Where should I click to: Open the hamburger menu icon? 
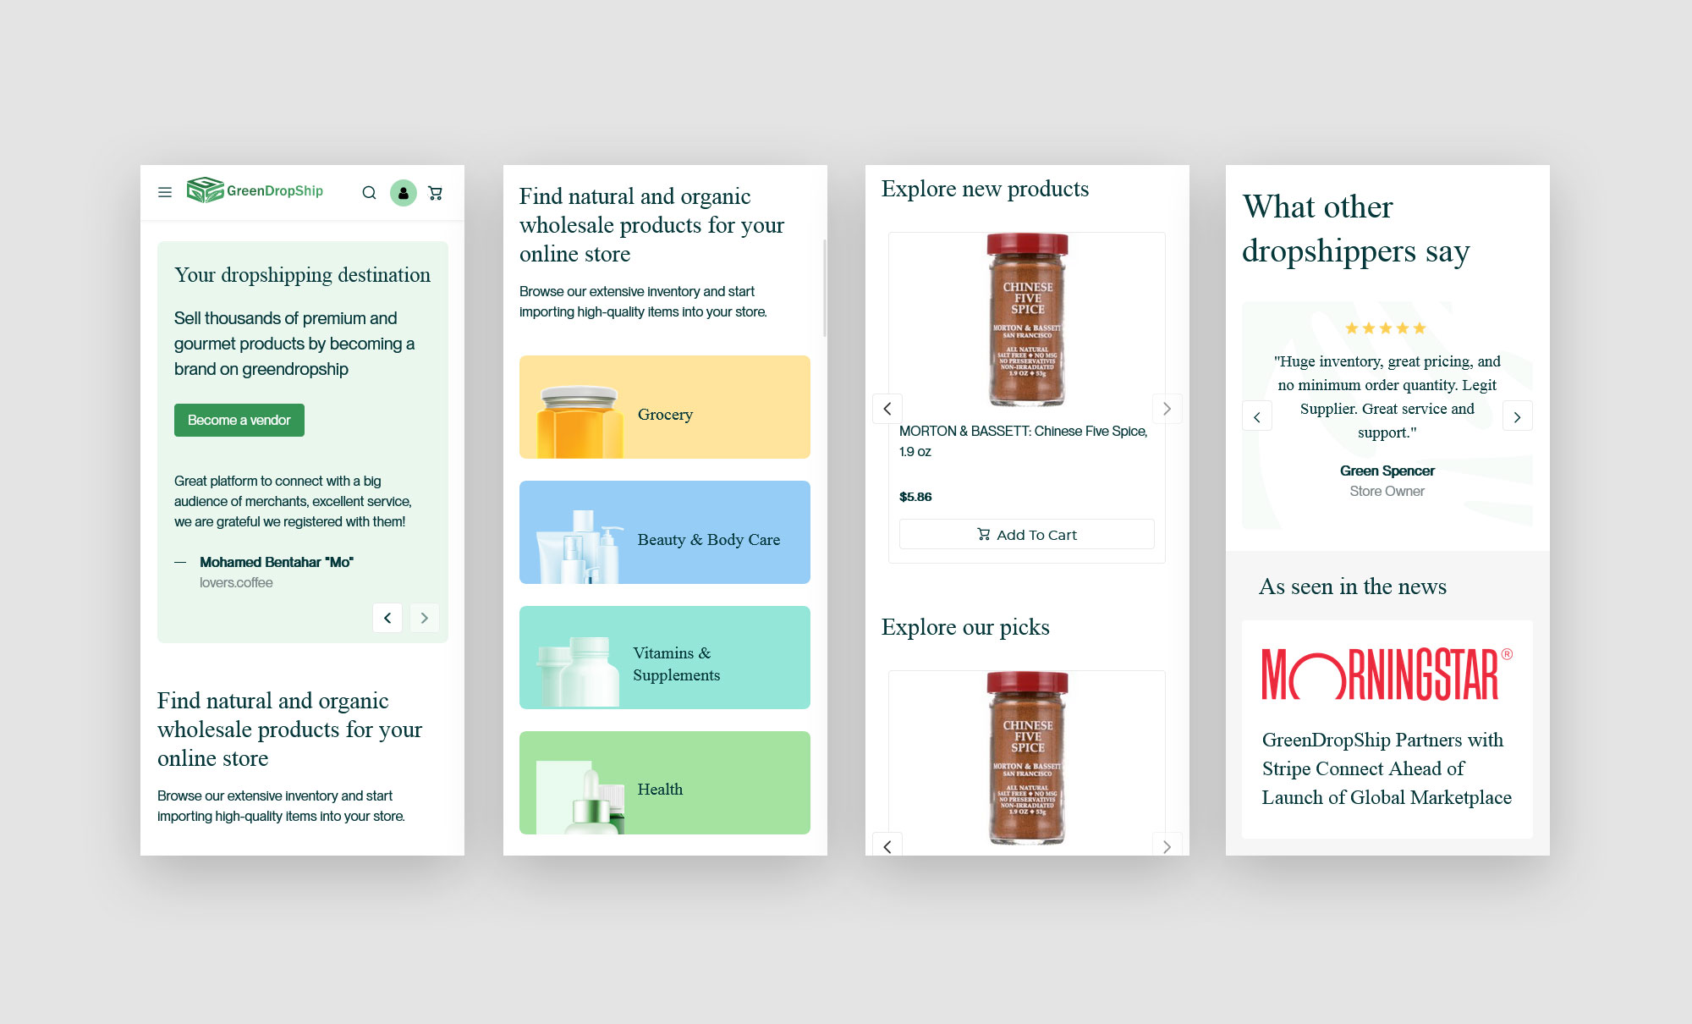[x=165, y=193]
